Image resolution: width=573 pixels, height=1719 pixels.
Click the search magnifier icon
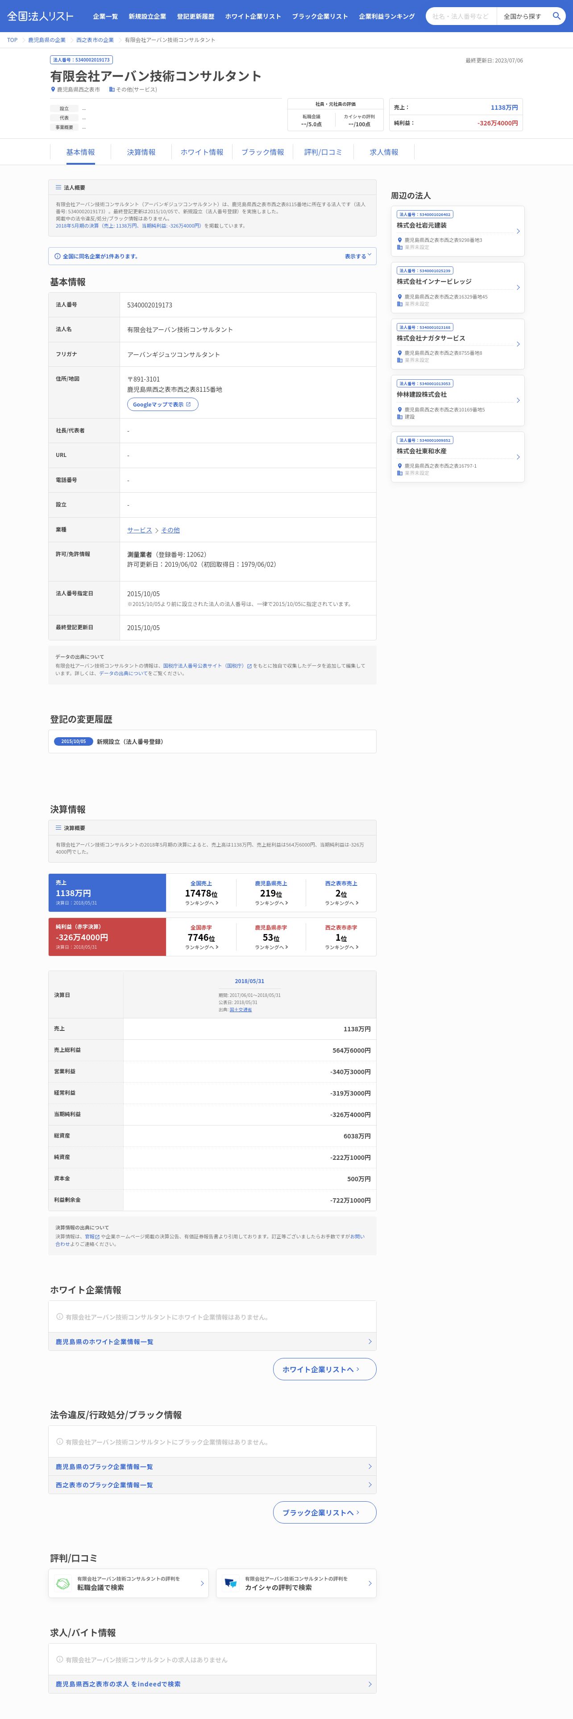pos(556,16)
